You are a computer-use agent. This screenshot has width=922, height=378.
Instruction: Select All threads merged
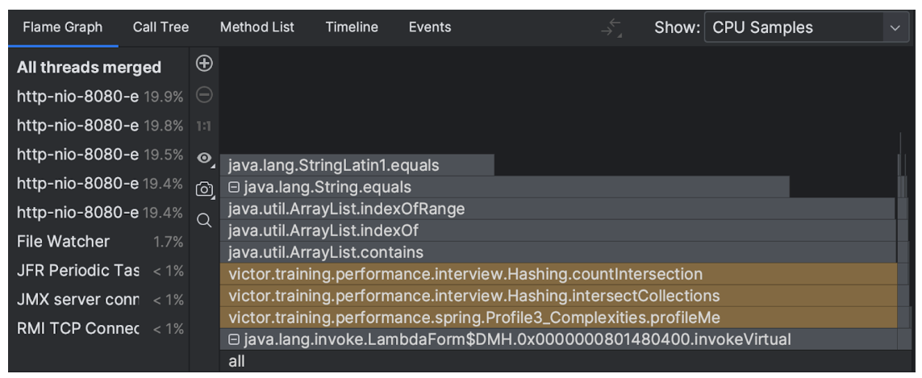[x=89, y=67]
